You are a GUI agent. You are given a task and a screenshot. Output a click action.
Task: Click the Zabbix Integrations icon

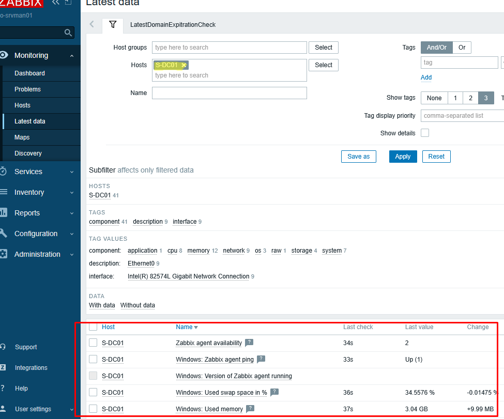point(3,367)
